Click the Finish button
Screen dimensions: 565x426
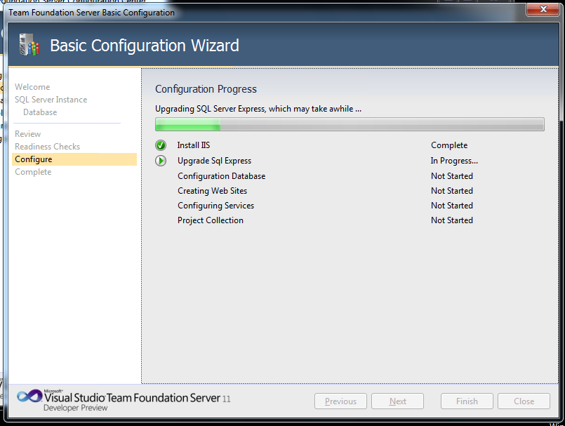click(x=467, y=401)
